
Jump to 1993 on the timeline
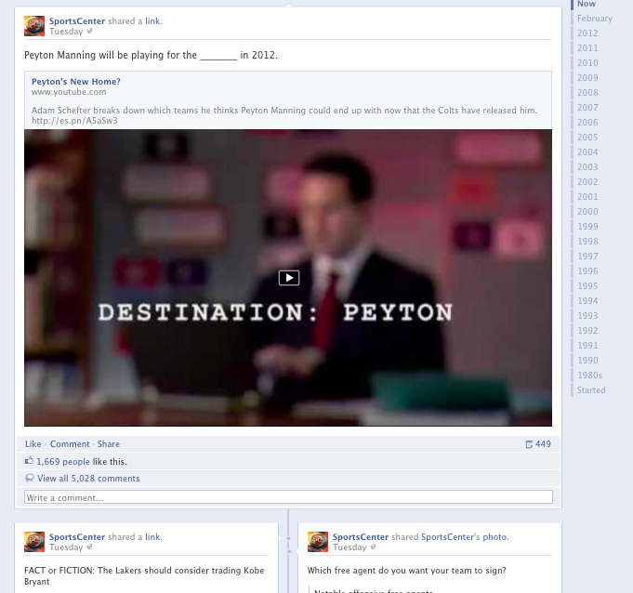(x=587, y=316)
